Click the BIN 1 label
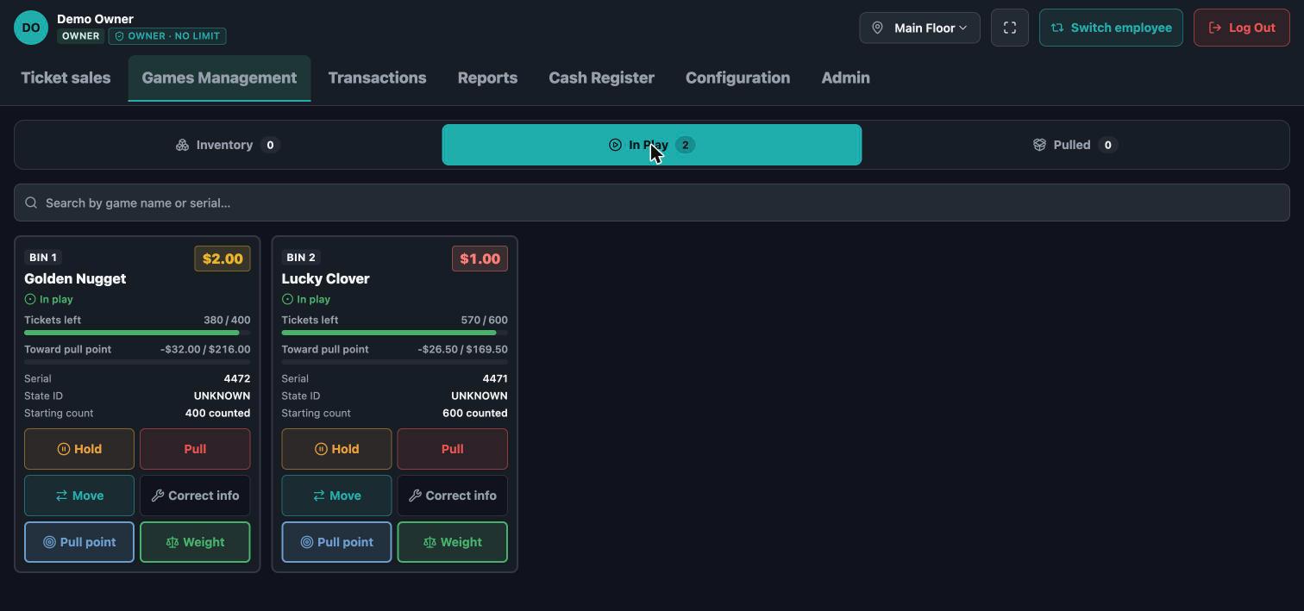Viewport: 1304px width, 611px height. point(43,258)
